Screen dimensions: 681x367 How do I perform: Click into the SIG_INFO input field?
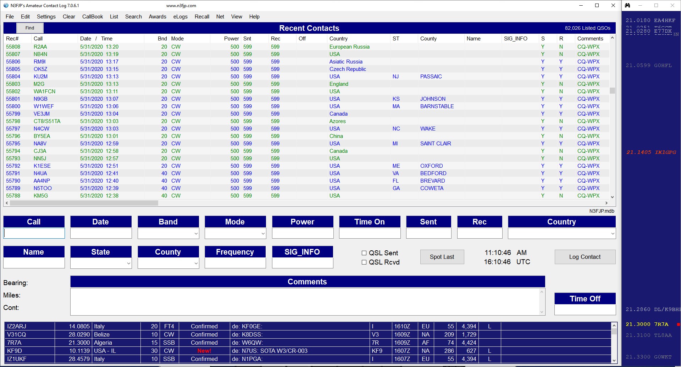click(303, 263)
